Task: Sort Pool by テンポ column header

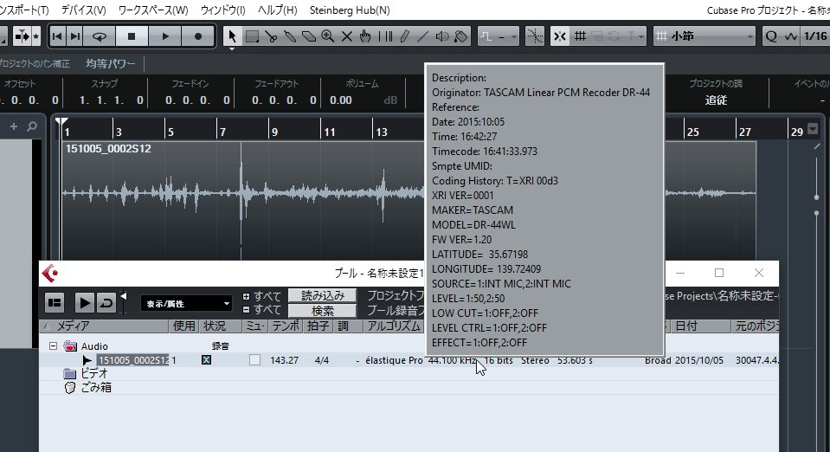Action: point(286,326)
